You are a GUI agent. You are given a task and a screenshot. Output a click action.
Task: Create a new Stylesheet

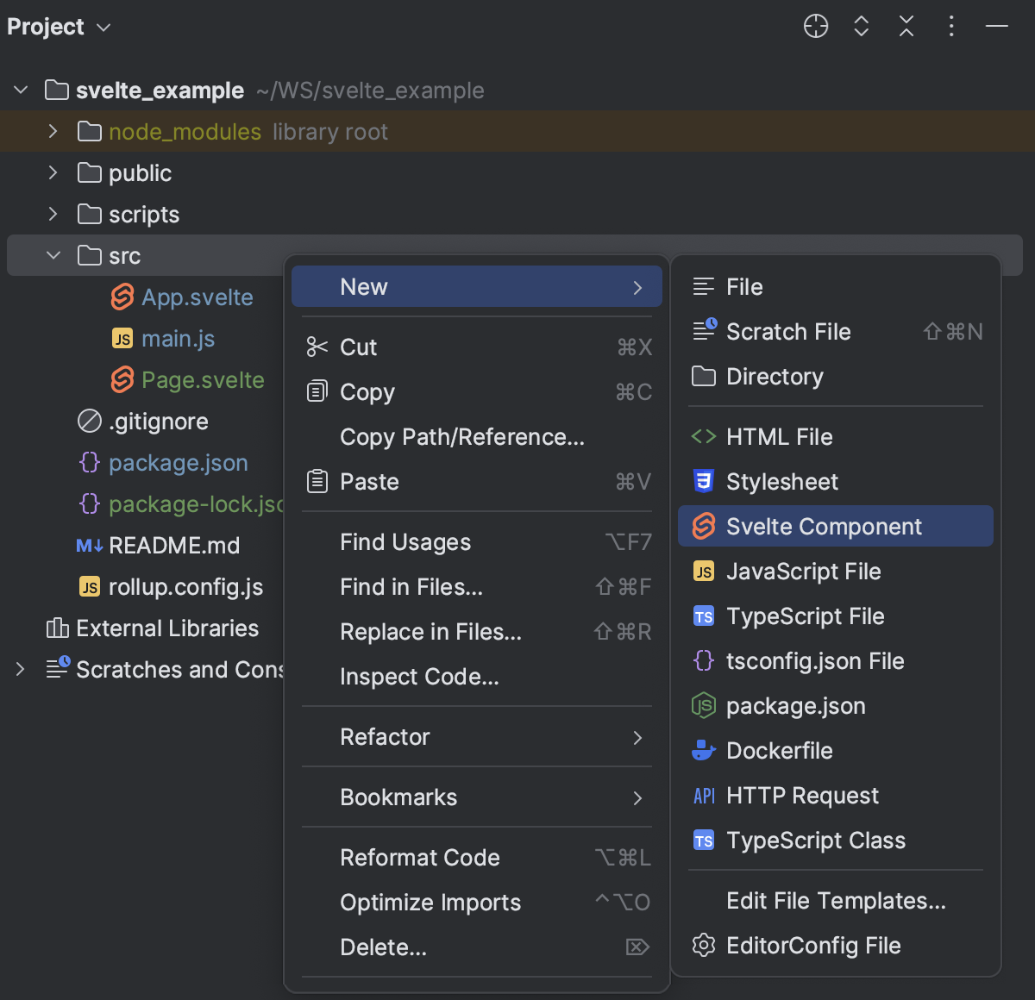(781, 481)
